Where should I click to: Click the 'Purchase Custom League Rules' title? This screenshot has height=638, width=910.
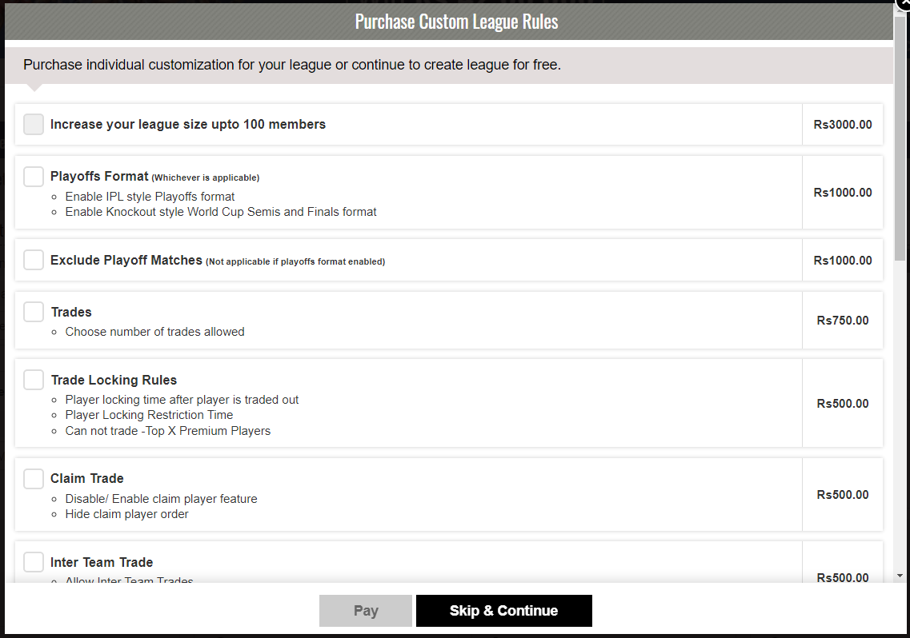pos(457,22)
